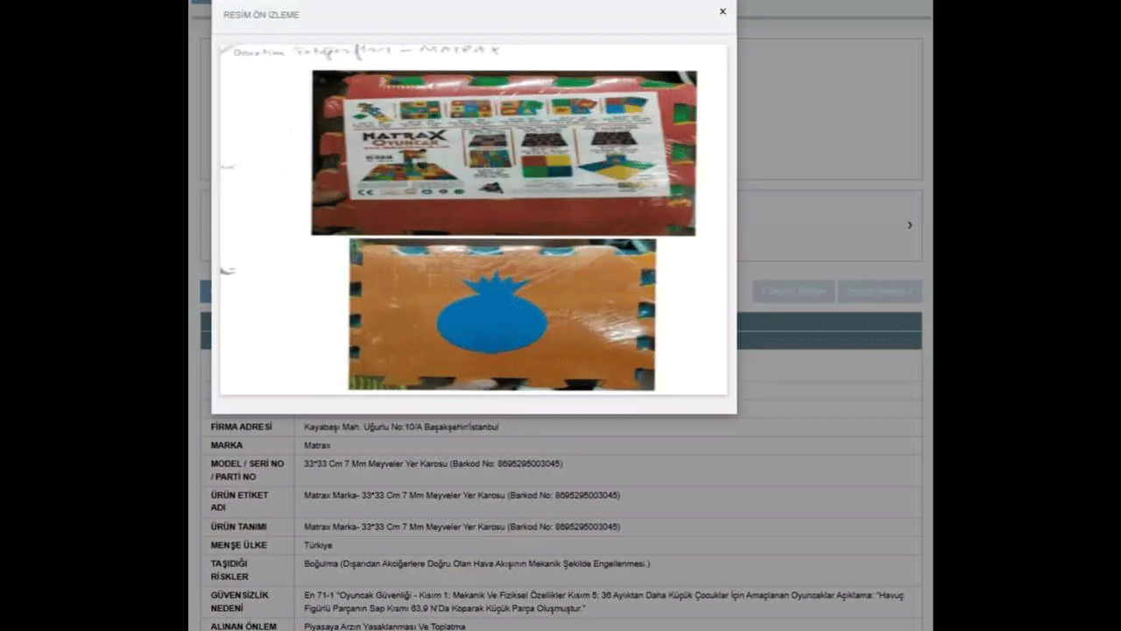The width and height of the screenshot is (1121, 631).
Task: Click the Matrax packaging photo
Action: click(x=504, y=153)
